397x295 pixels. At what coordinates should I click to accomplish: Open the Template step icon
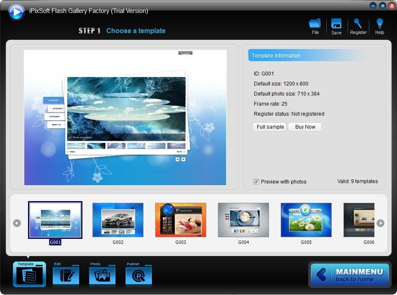click(29, 274)
